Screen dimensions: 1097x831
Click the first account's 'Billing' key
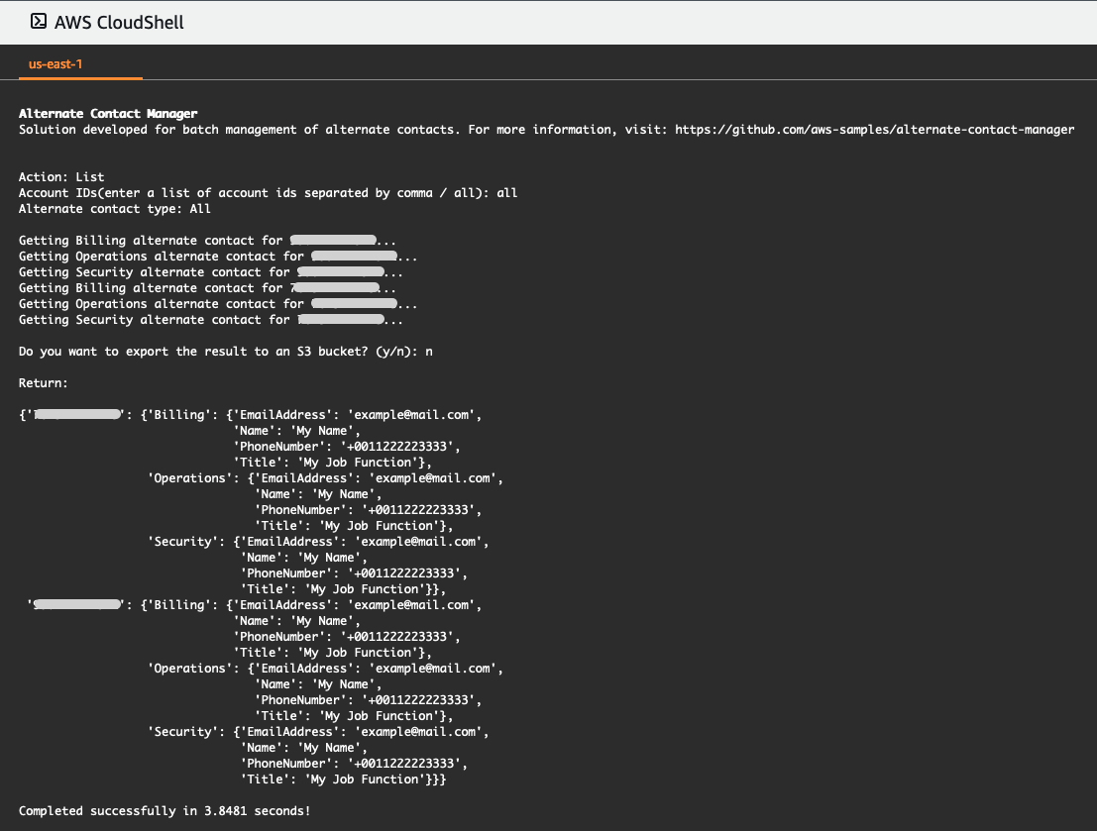click(x=178, y=415)
